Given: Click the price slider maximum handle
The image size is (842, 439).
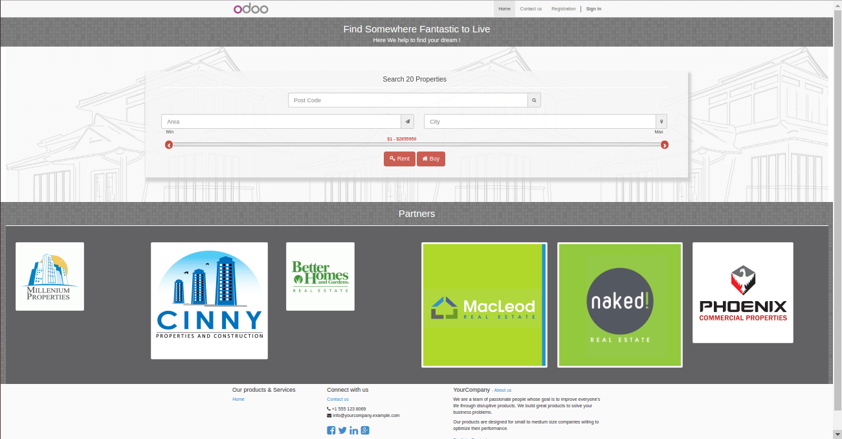Looking at the screenshot, I should coord(665,145).
